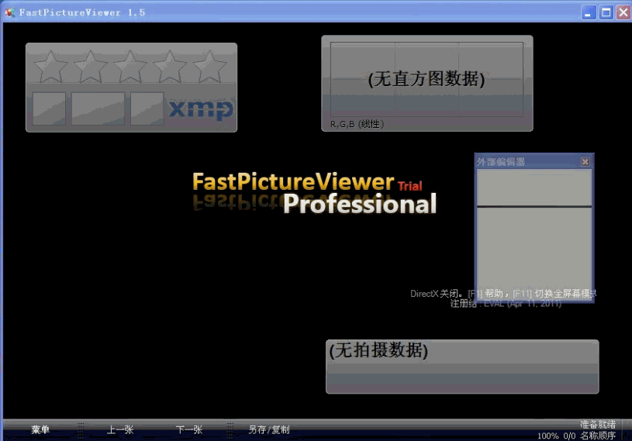
Task: Click the DirectX 关闭 status message
Action: click(x=437, y=294)
